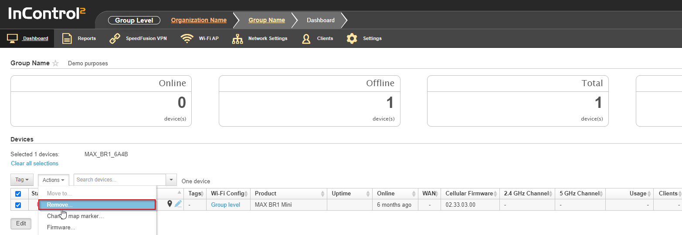Open the Tag dropdown
Screen dimensions: 682x235
(22, 180)
